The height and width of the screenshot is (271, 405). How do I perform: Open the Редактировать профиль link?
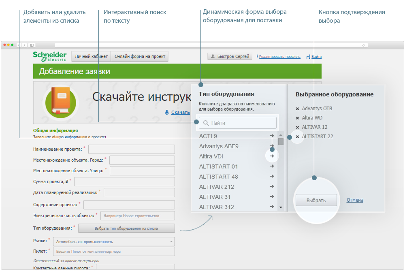[x=280, y=57]
